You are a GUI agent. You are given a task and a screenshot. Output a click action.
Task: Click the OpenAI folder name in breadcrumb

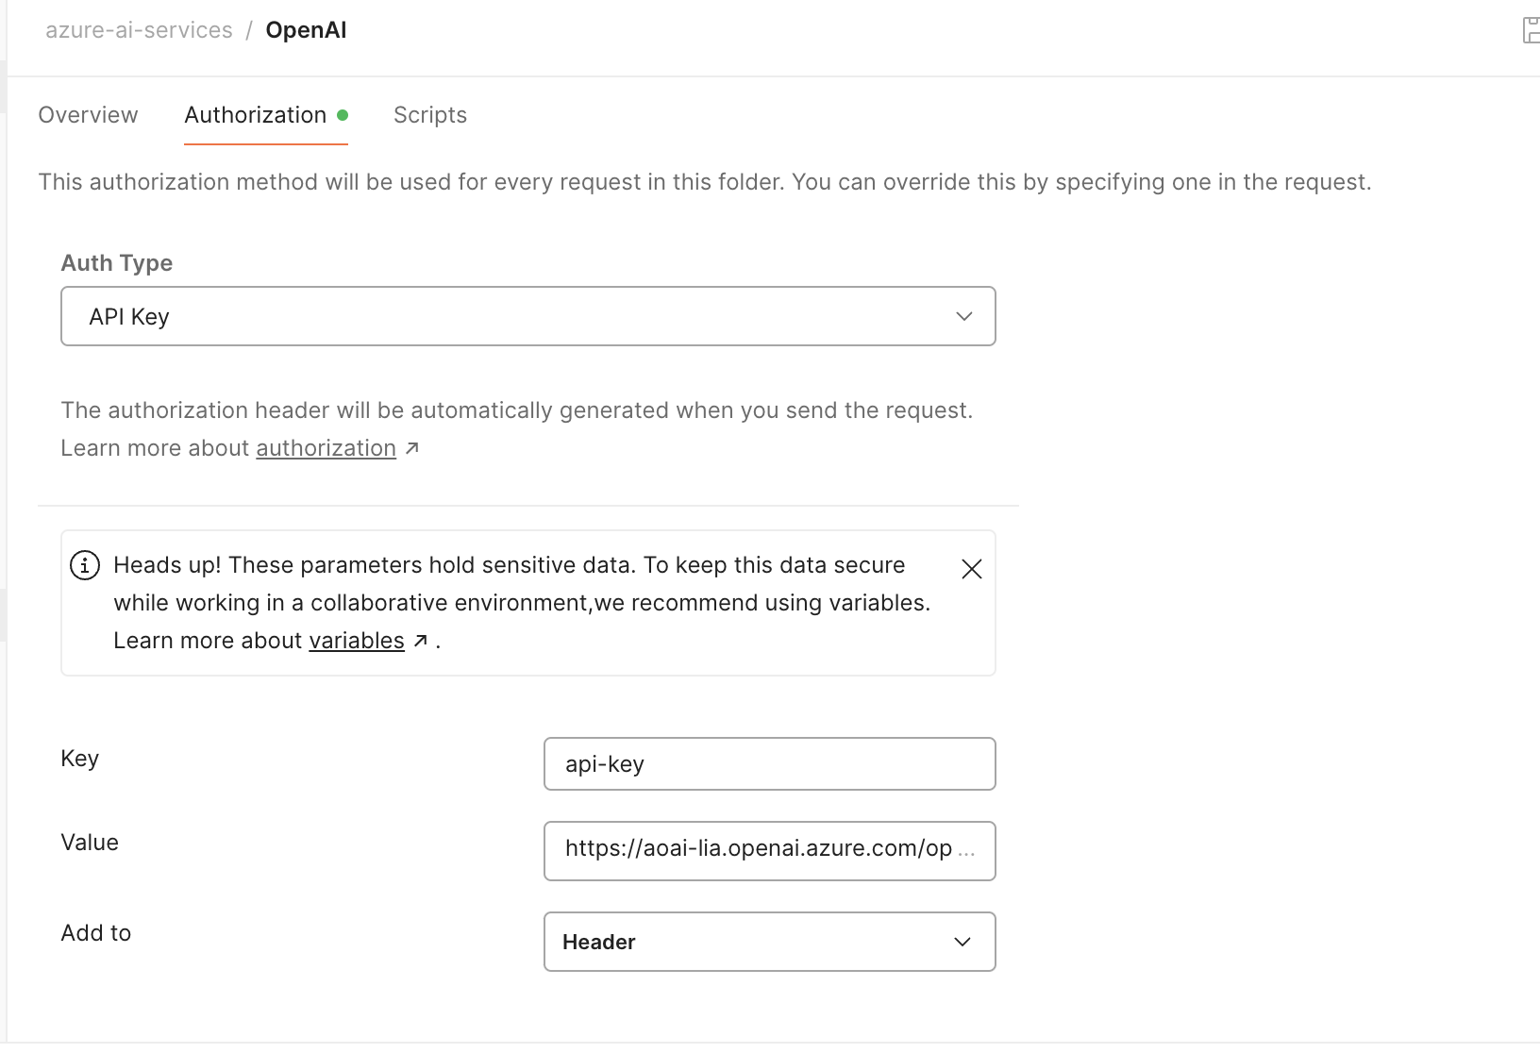306,30
